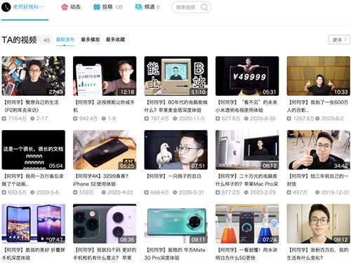Switch to 最多播放 sort tab
Screen dimensions: 351x263
coord(91,39)
